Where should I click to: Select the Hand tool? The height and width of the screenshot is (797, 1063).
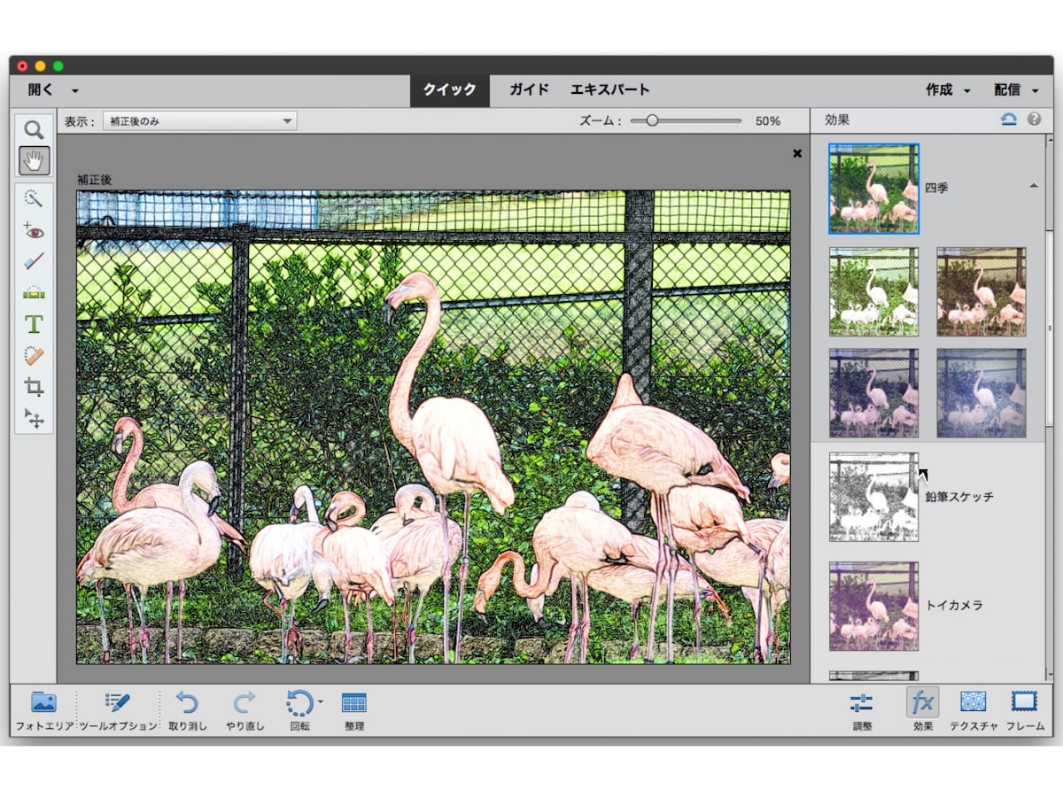[34, 161]
